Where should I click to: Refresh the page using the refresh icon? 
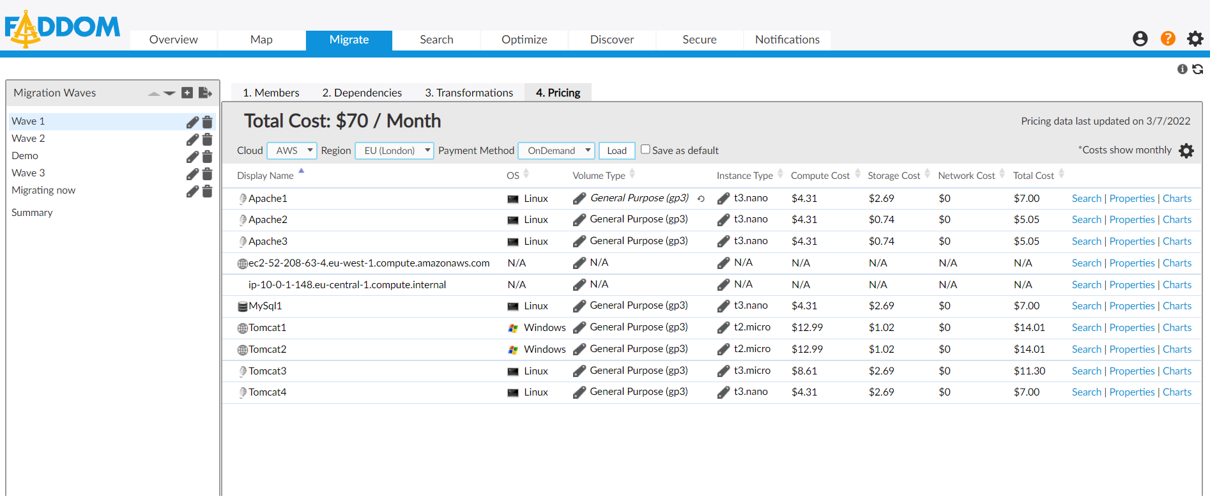click(1198, 69)
